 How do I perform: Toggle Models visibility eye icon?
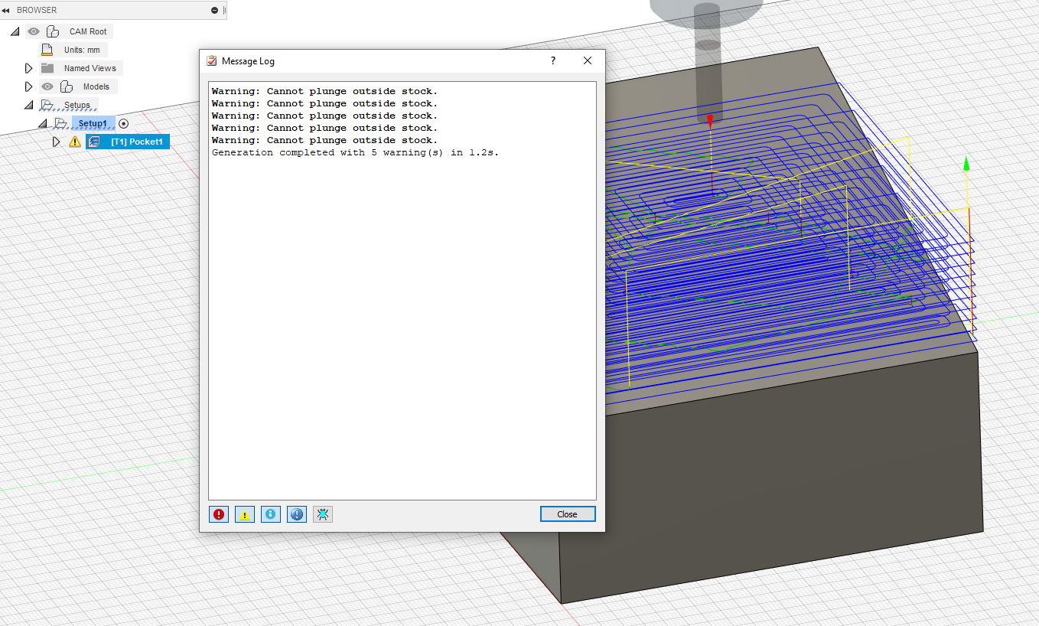[x=47, y=86]
